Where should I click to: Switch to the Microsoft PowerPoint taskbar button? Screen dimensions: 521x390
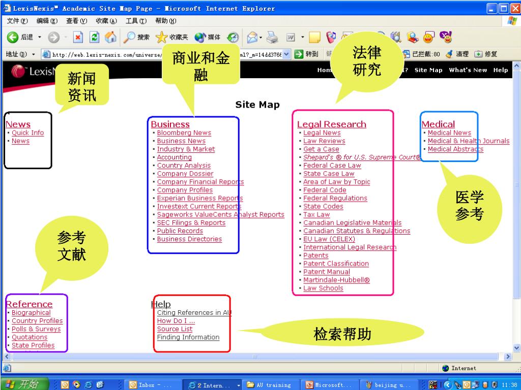point(330,385)
